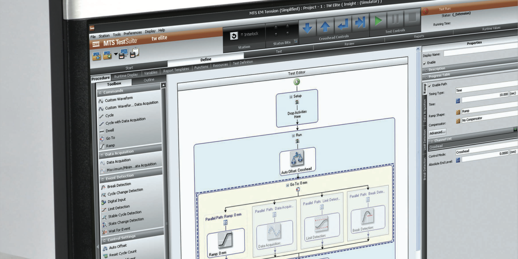Move crosshead down with the down arrow

pyautogui.click(x=308, y=28)
